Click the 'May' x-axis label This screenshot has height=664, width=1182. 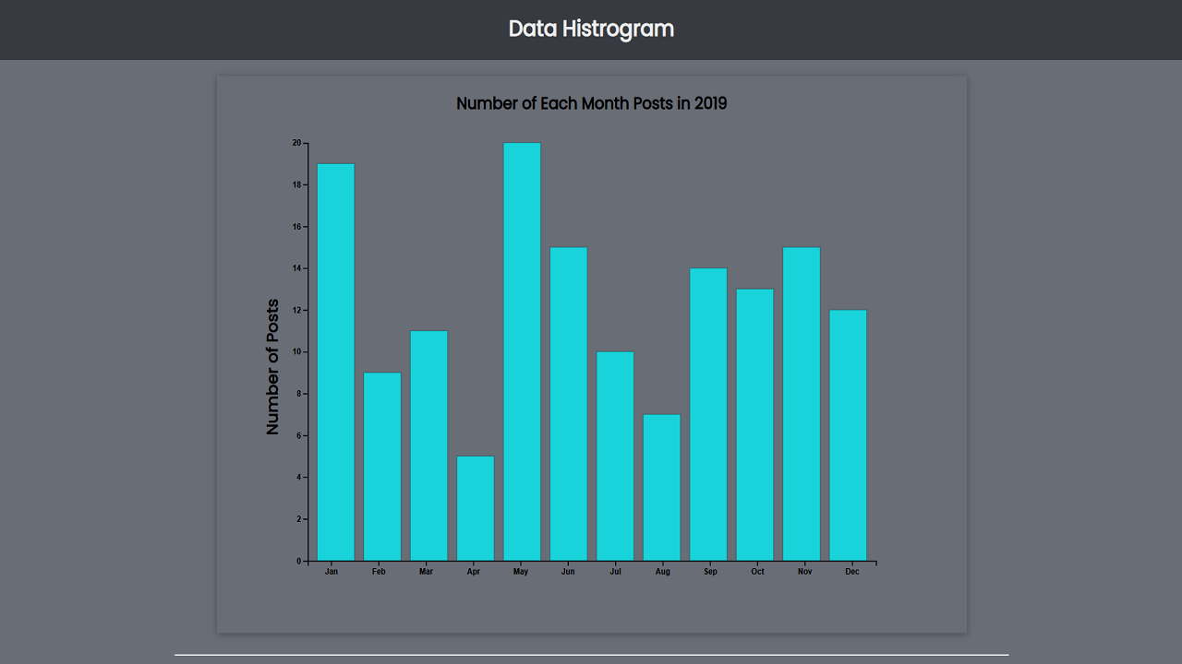point(520,572)
